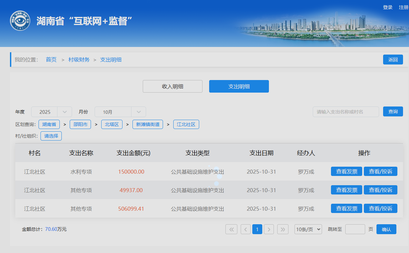This screenshot has height=253, width=409.
Task: Click 请选择 for 村/社组织
Action: pyautogui.click(x=51, y=136)
